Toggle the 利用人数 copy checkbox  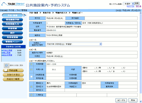click(x=31, y=70)
